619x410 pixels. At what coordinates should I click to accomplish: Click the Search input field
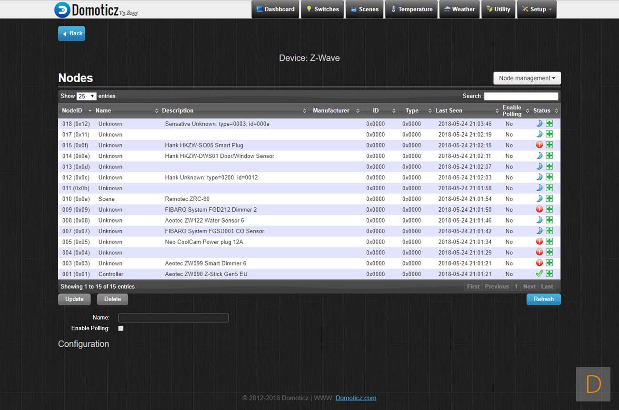coord(521,96)
